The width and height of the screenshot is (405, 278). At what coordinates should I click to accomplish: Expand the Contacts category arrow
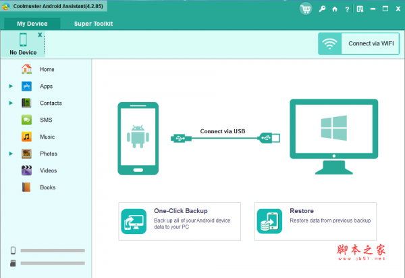11,103
